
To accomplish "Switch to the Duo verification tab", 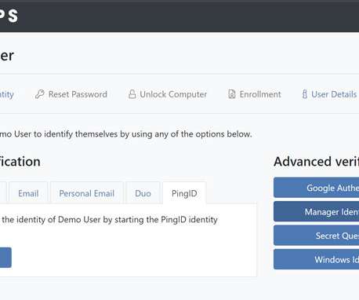I will point(143,193).
